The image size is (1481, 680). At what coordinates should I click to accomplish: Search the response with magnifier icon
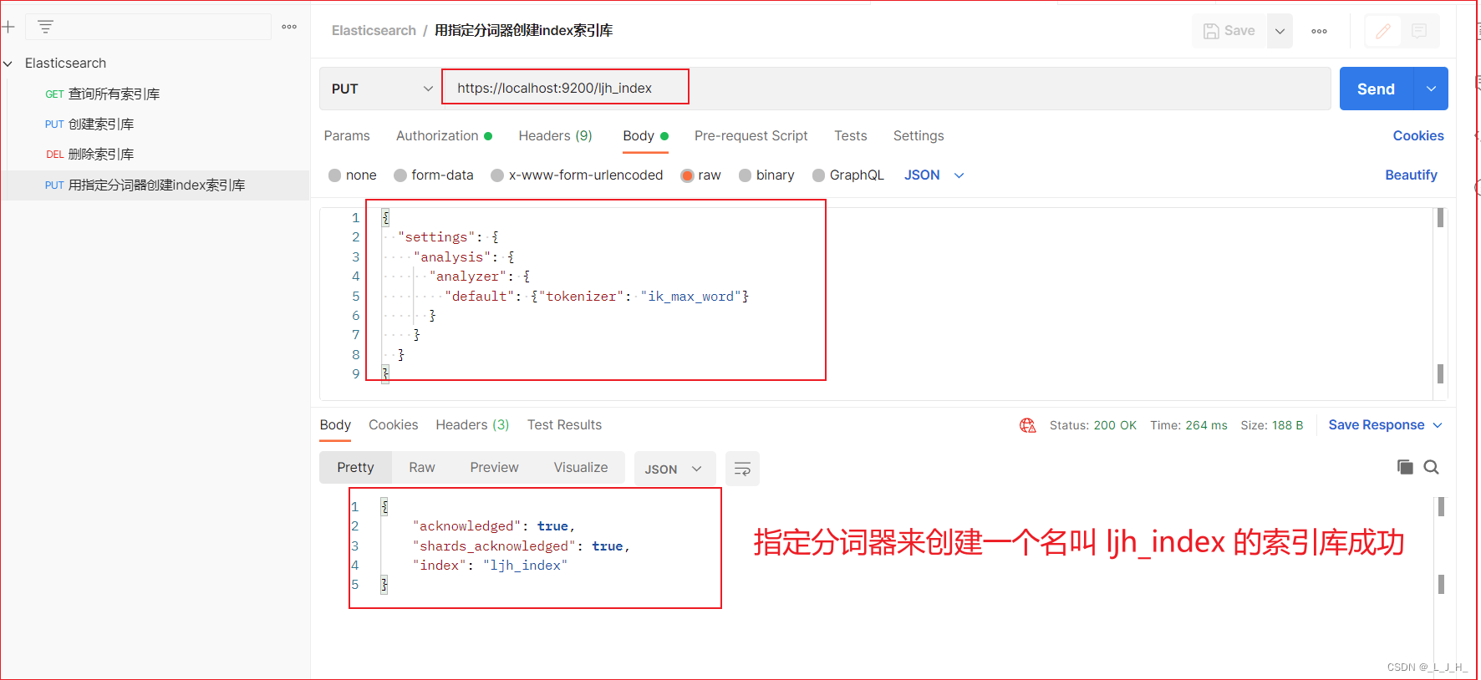[1432, 467]
